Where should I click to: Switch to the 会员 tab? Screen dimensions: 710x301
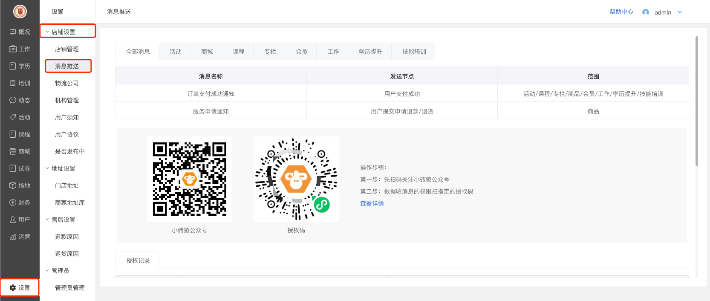pos(302,52)
